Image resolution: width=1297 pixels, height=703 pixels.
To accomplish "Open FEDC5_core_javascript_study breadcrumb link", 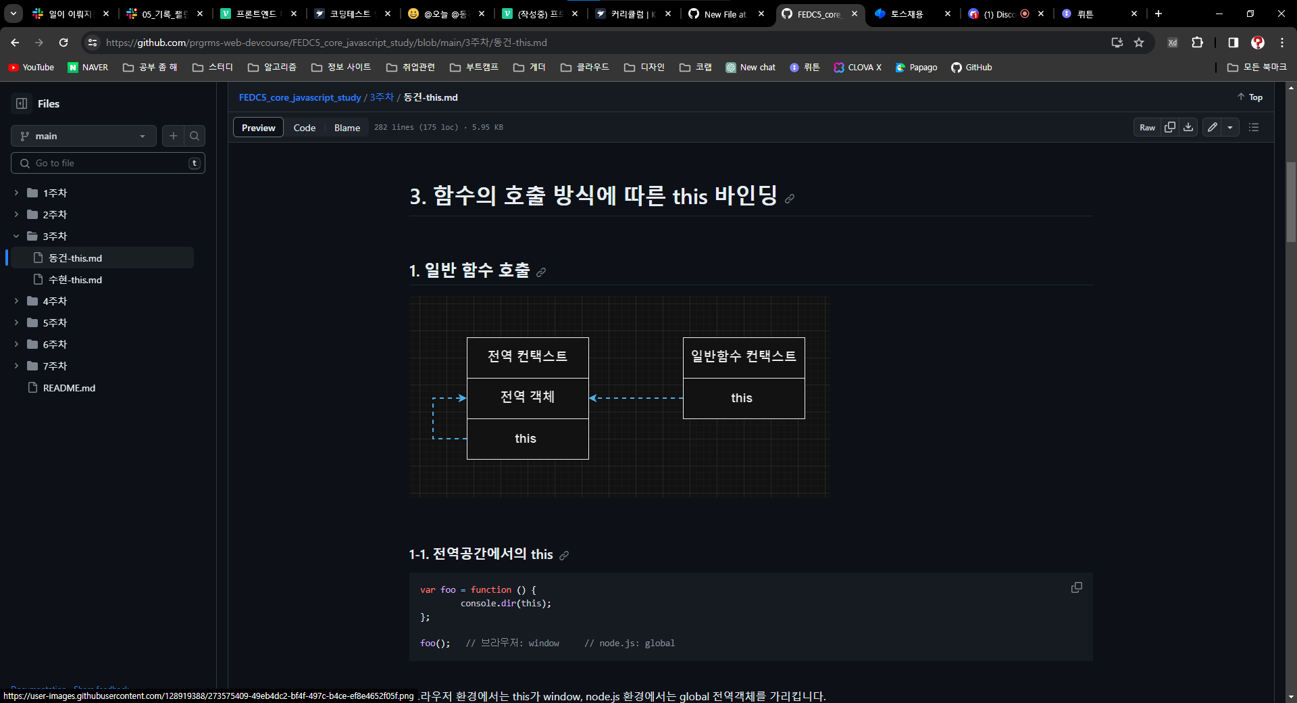I will (x=300, y=97).
